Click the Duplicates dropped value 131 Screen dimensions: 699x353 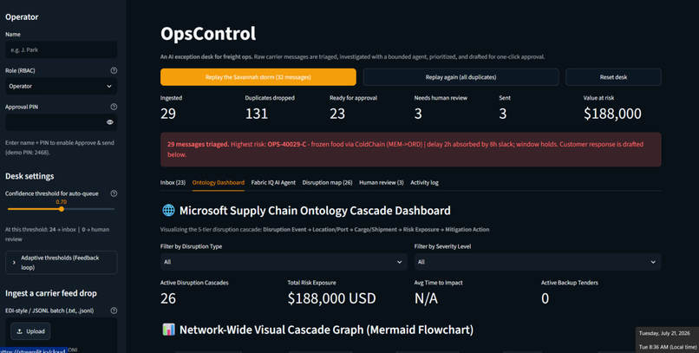coord(257,114)
